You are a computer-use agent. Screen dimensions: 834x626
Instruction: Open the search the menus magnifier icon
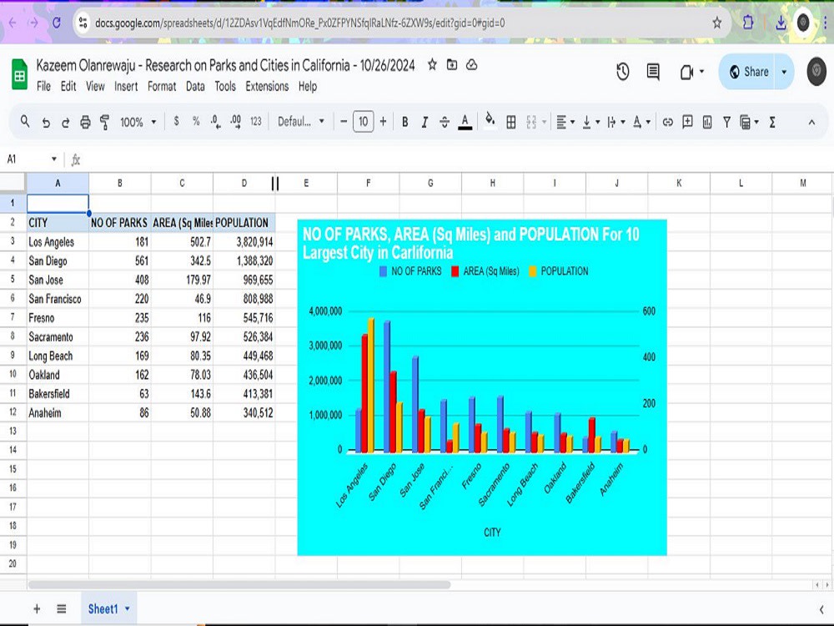tap(24, 122)
